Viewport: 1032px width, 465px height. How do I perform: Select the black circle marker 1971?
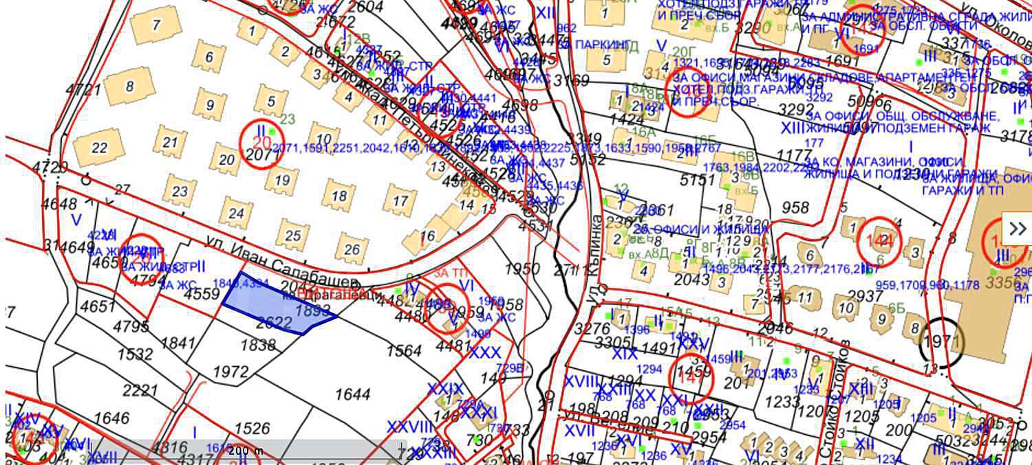click(x=941, y=341)
